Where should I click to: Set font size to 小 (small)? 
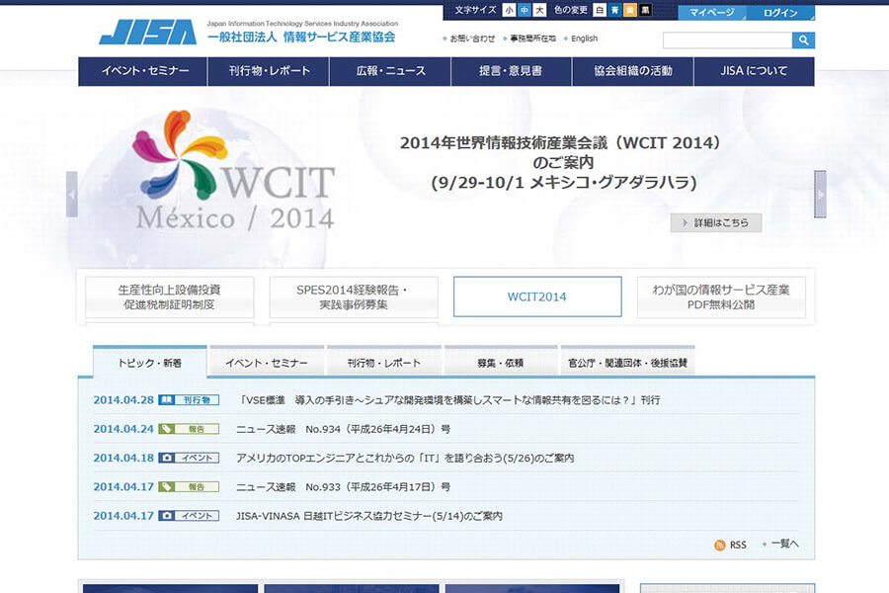click(509, 10)
